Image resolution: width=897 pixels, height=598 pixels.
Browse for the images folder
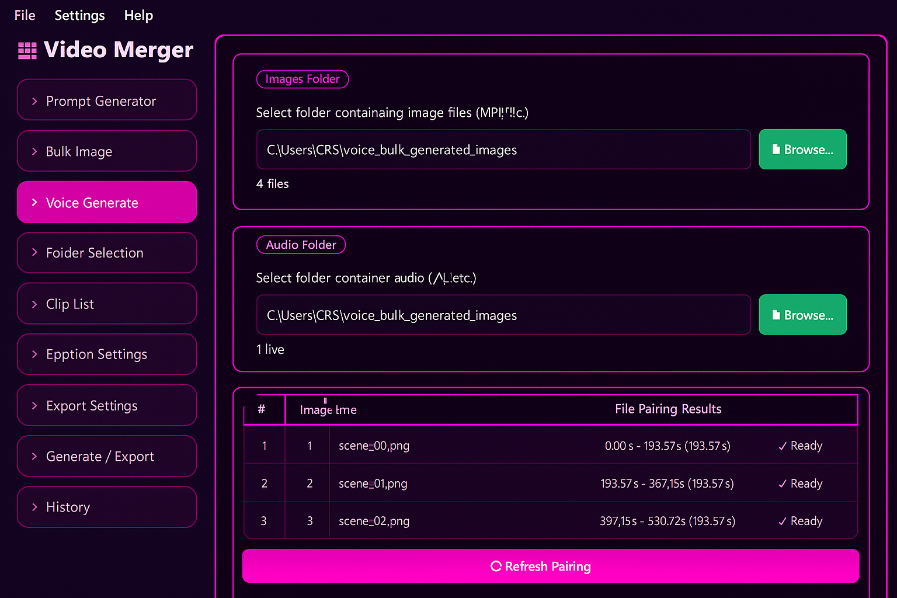coord(802,149)
